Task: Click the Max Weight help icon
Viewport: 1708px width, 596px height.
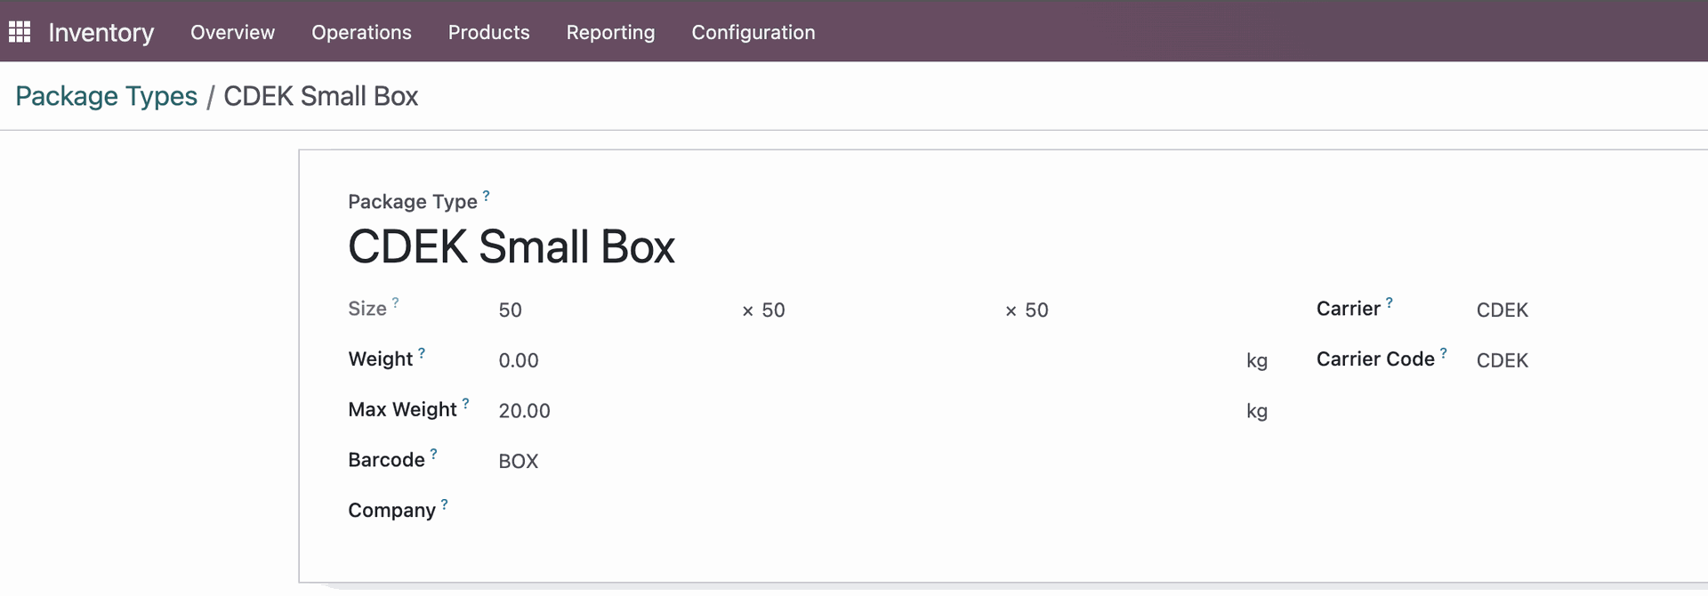Action: pyautogui.click(x=465, y=404)
